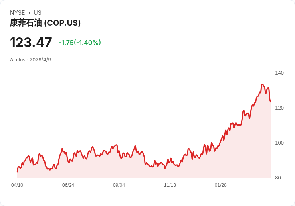Click the 09/04 date axis label
The image size is (295, 206).
[x=119, y=185]
